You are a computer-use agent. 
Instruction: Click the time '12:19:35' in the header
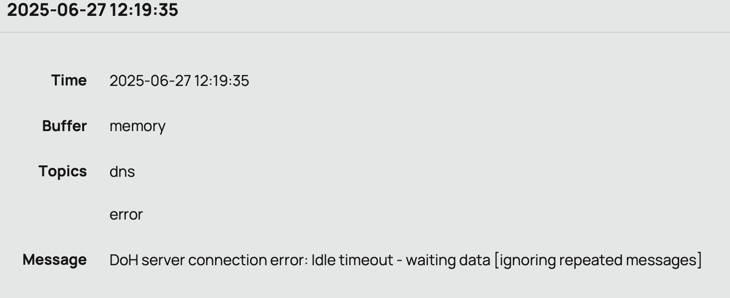tap(144, 10)
